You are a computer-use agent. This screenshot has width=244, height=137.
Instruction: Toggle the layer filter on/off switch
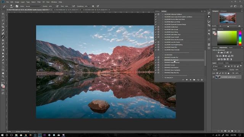[241, 66]
